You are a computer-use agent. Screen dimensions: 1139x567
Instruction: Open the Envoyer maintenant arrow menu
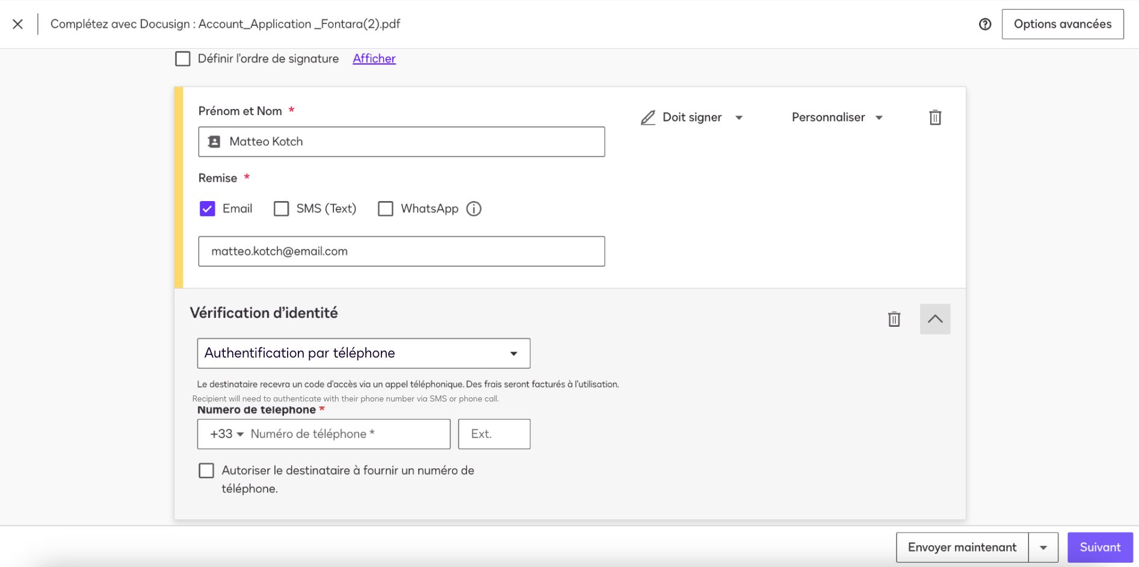(x=1043, y=547)
